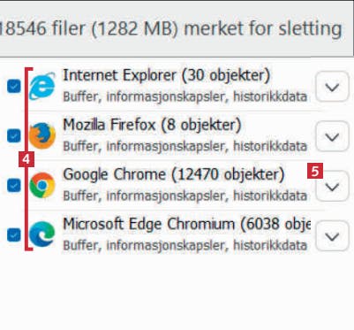Click the Internet Explorer browser icon
Image resolution: width=354 pixels, height=330 pixels.
coord(42,86)
